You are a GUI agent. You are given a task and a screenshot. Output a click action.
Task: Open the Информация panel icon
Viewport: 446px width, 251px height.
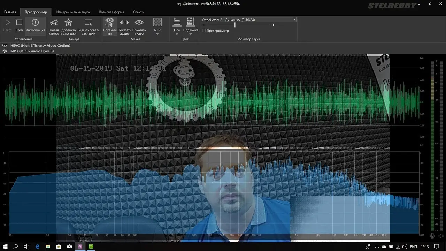coord(35,25)
